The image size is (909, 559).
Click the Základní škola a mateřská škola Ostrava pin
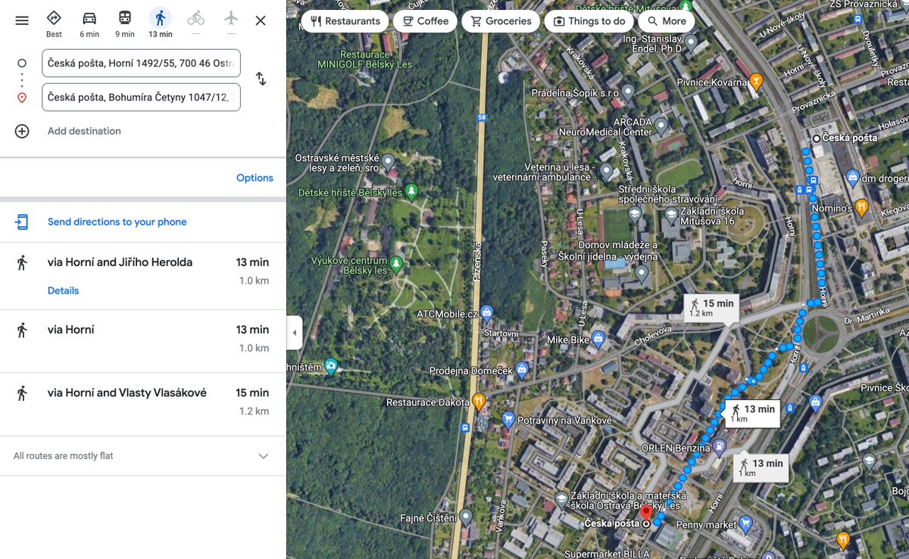[x=561, y=500]
